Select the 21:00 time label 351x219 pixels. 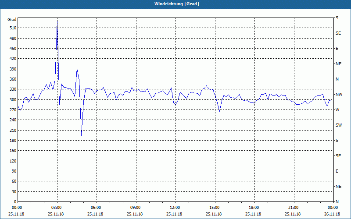point(294,208)
